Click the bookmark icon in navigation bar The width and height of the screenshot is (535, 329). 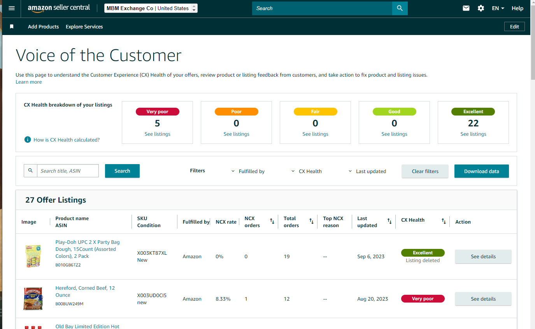(x=12, y=26)
